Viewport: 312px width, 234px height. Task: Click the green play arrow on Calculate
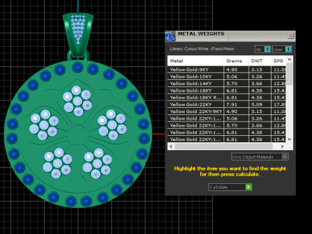coord(248,187)
